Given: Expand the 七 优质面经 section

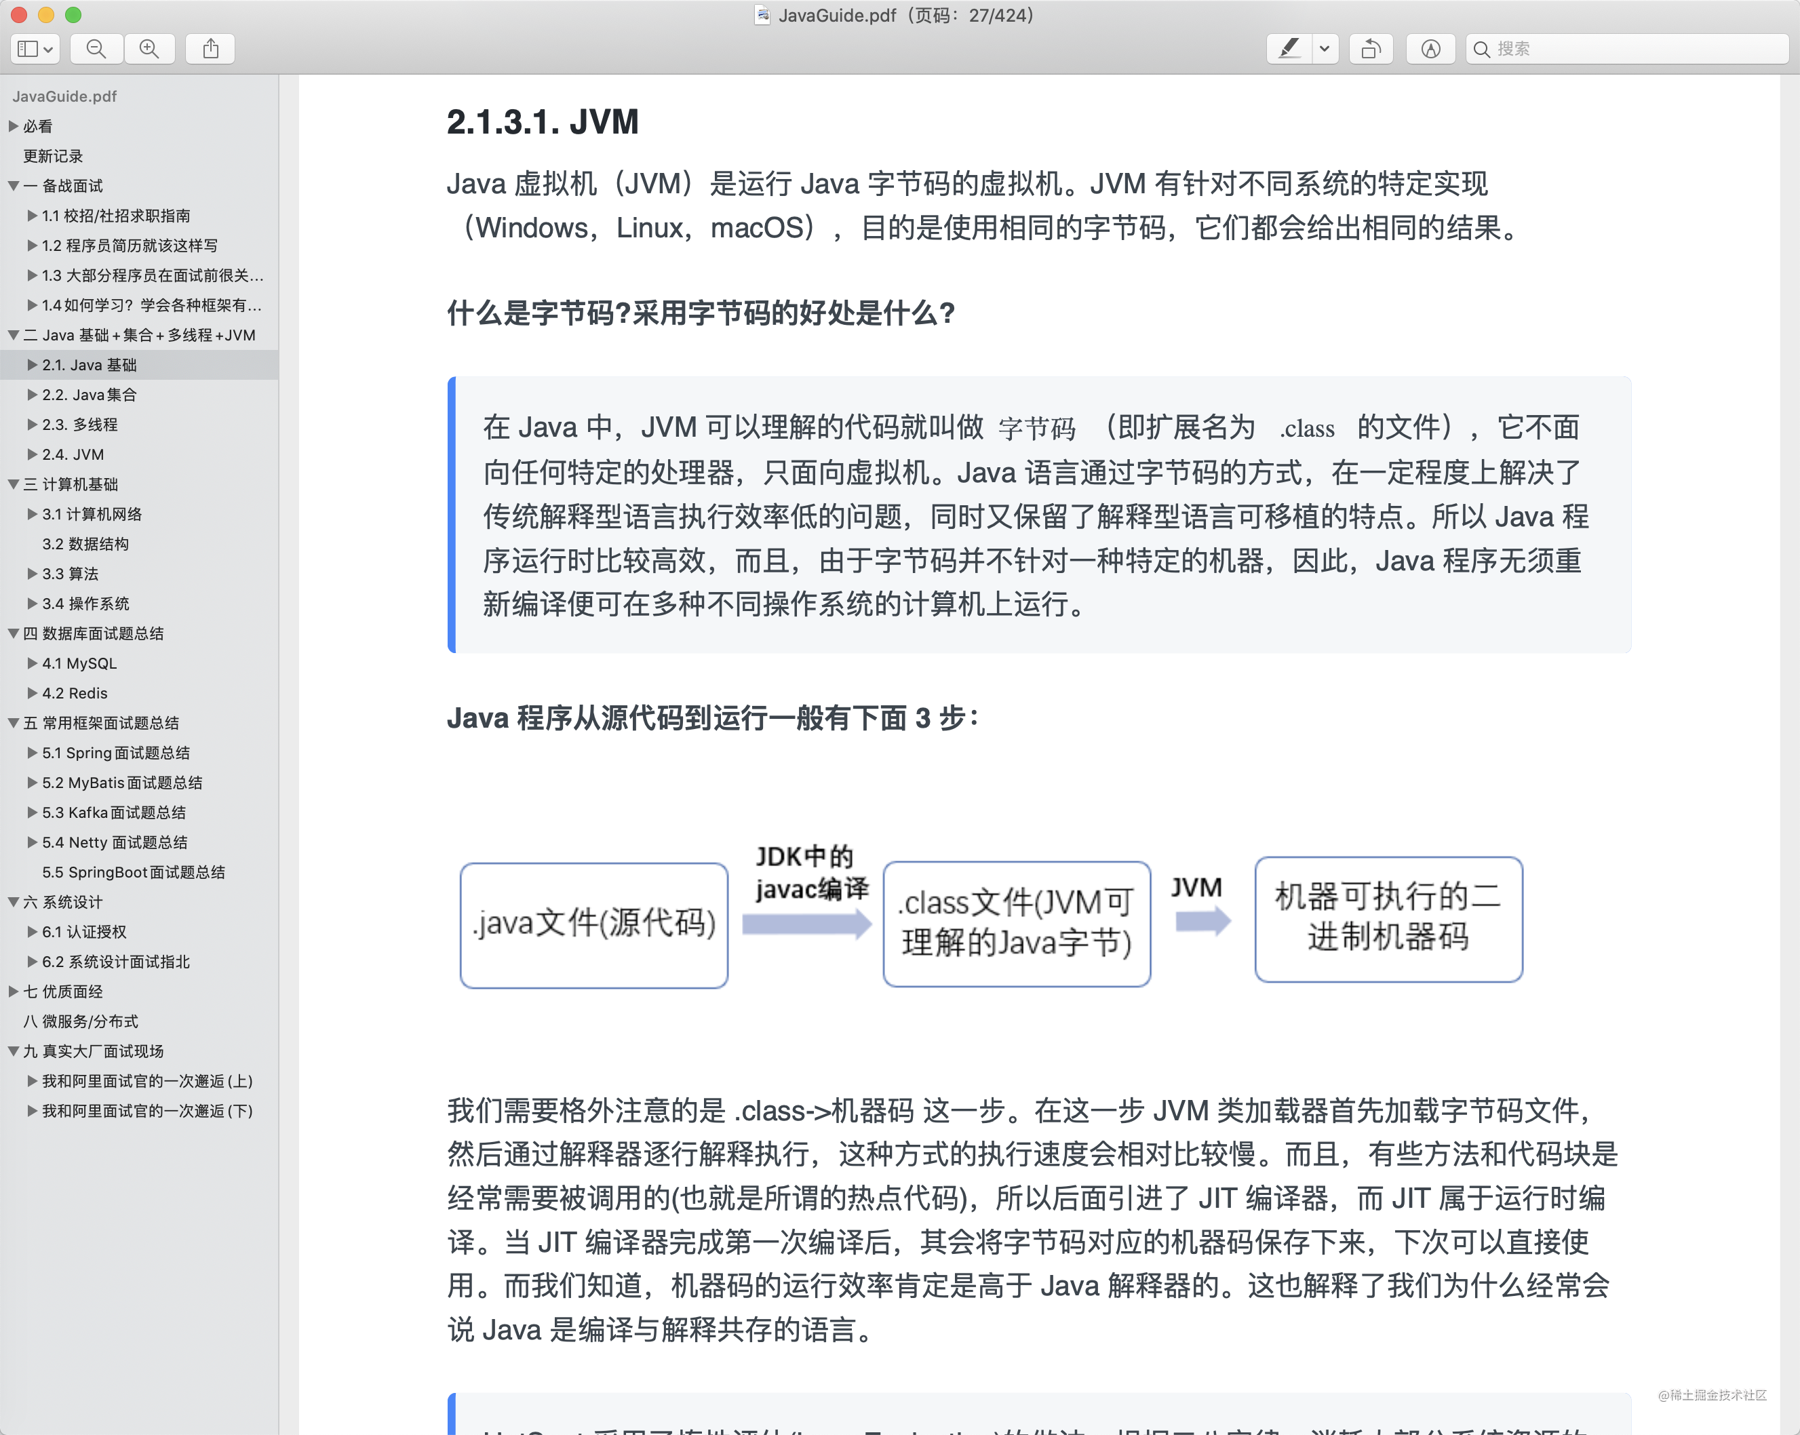Looking at the screenshot, I should click(x=14, y=991).
